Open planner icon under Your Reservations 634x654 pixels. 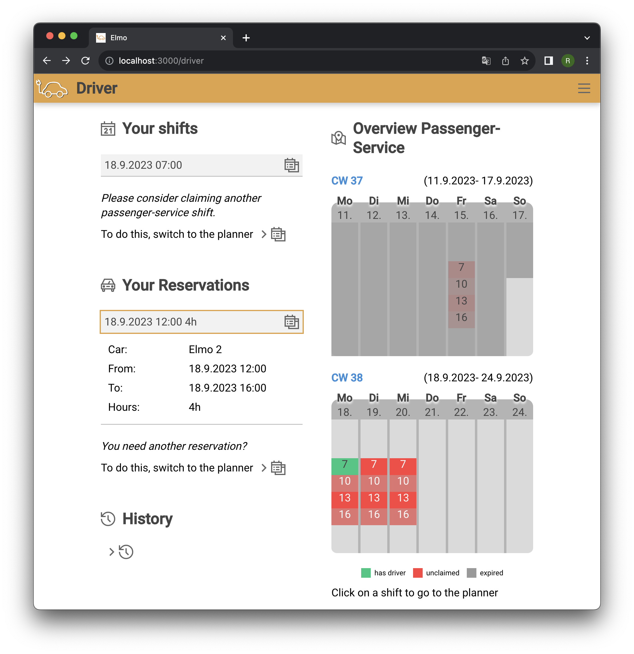(278, 468)
